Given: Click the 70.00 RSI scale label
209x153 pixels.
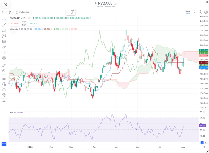Looking at the screenshot, I should [x=203, y=118].
